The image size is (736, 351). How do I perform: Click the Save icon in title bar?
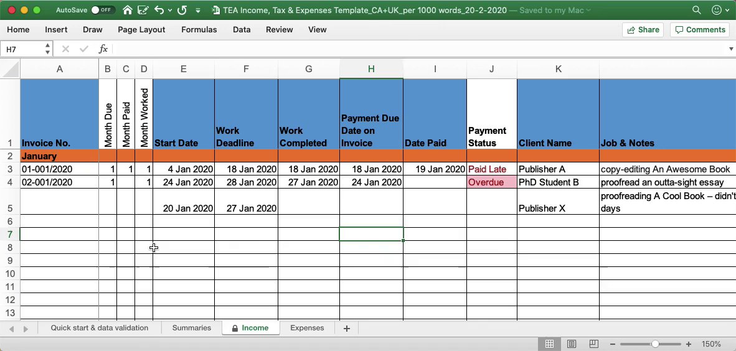pyautogui.click(x=143, y=10)
